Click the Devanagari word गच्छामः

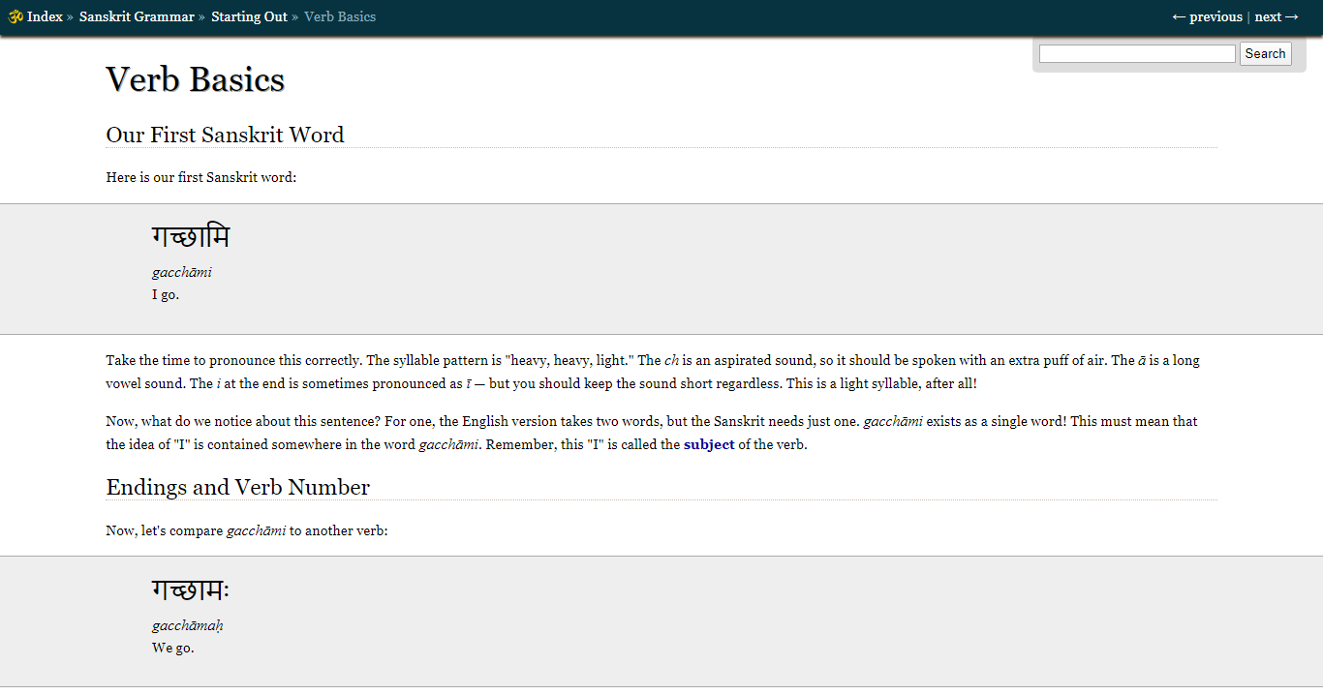coord(191,589)
